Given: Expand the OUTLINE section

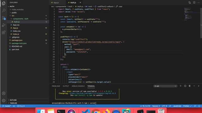Looking at the screenshot, I should (13, 100).
